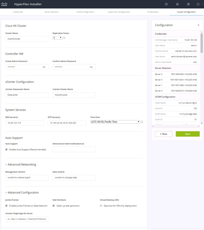Open the Replication Factor dropdown
The height and width of the screenshot is (230, 204).
[57, 38]
